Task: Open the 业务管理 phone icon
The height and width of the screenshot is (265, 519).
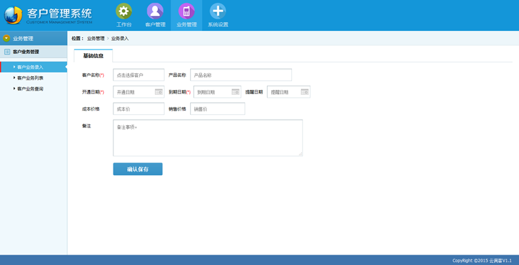Action: tap(186, 11)
